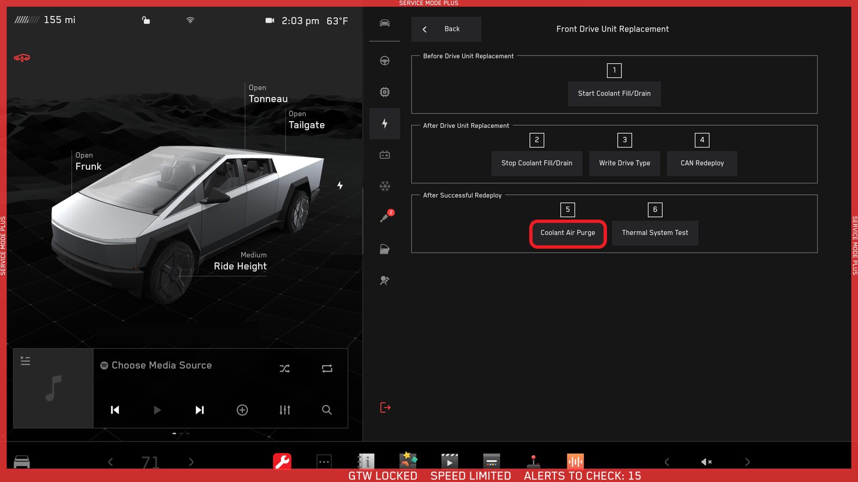Viewport: 858px width, 482px height.
Task: Tap the 63°F outside temperature
Action: pyautogui.click(x=337, y=21)
